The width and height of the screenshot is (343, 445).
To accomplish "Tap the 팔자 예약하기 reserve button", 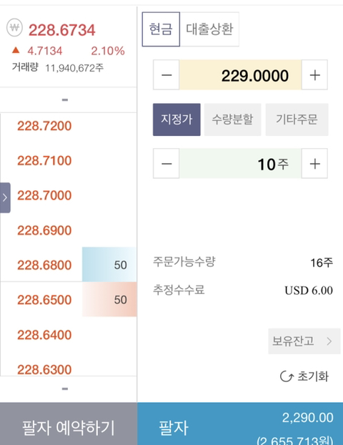I will (x=69, y=424).
